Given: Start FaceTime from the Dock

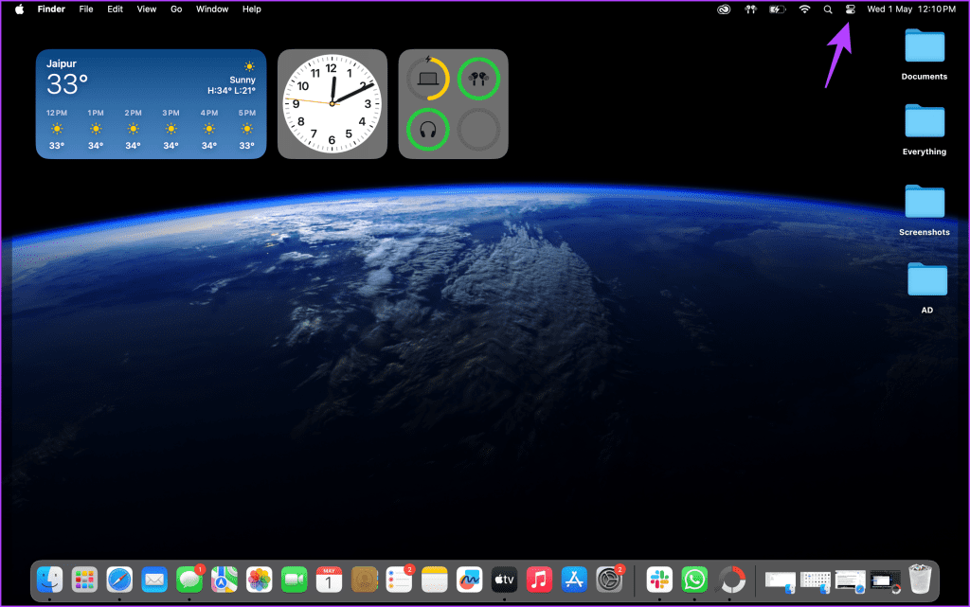Looking at the screenshot, I should tap(294, 580).
